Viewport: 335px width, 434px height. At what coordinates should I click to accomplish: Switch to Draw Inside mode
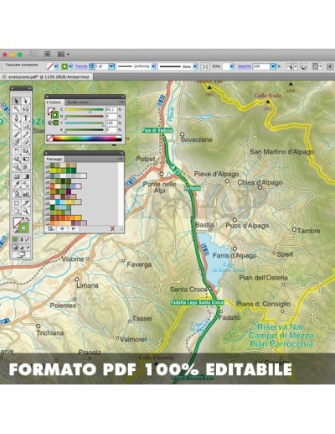(27, 247)
